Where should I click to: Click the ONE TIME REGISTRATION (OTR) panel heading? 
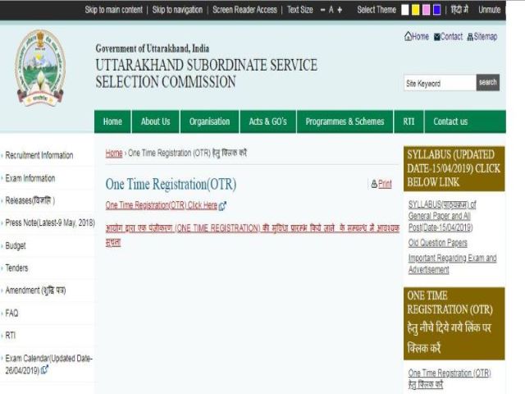pyautogui.click(x=454, y=323)
